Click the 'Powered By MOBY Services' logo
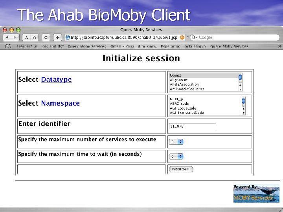 pos(256,193)
